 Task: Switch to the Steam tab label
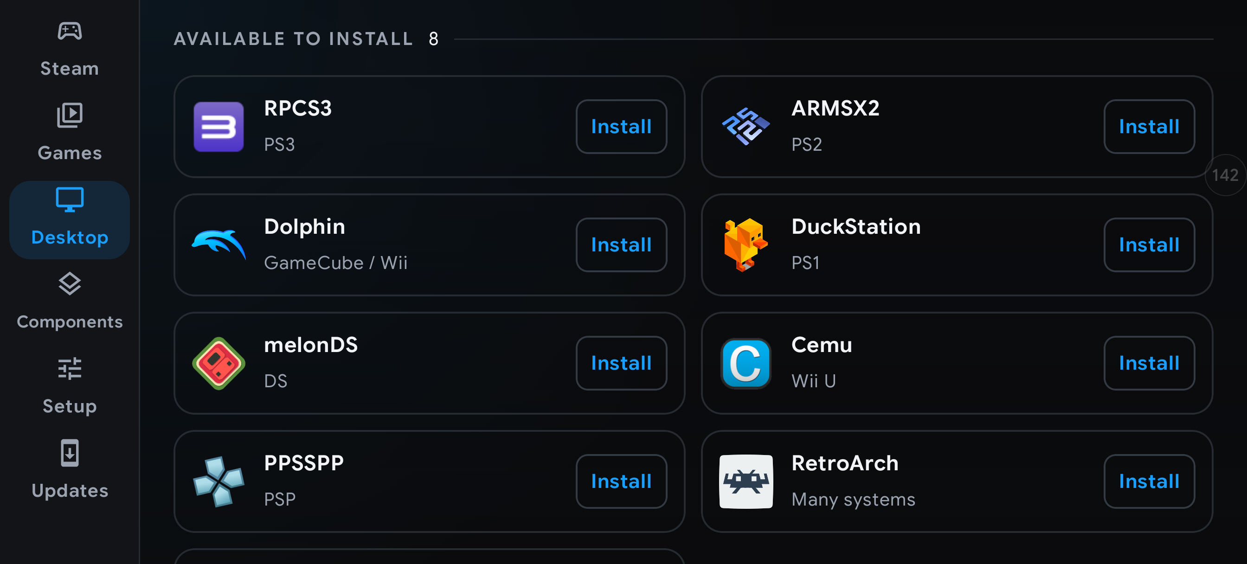[70, 69]
